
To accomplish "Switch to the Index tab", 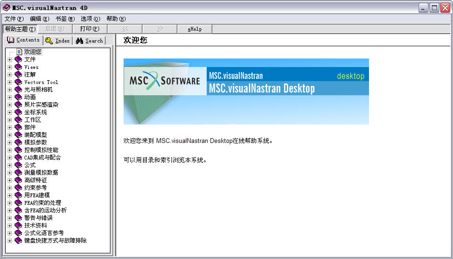I will 58,41.
